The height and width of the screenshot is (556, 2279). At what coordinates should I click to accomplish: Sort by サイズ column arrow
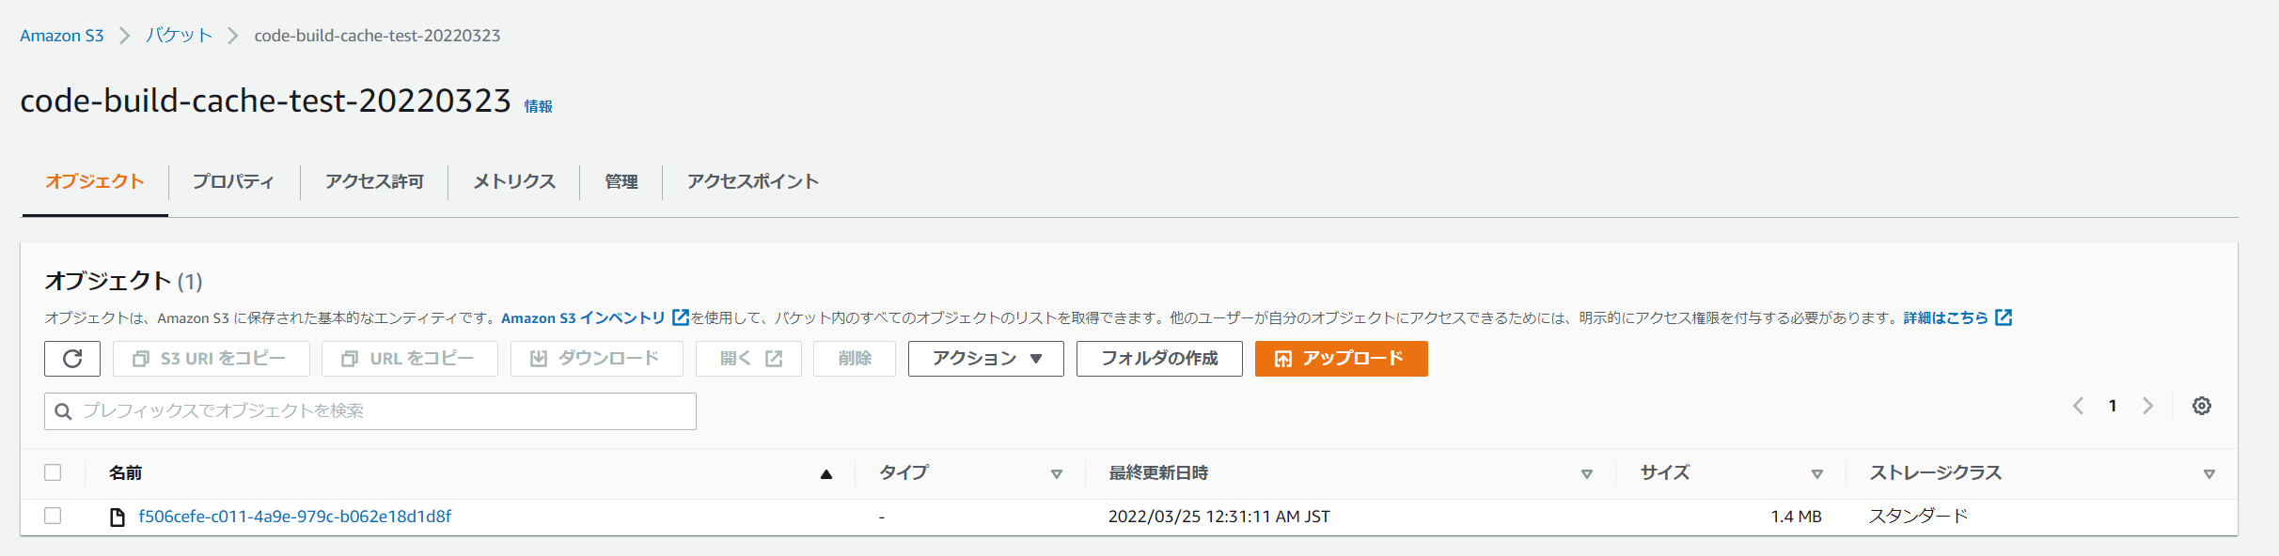[x=1817, y=474]
